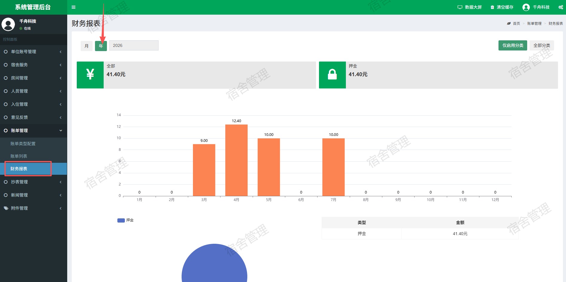566x282 pixels.
Task: Click the 4月 bar labeled 12.40
Action: pyautogui.click(x=236, y=160)
